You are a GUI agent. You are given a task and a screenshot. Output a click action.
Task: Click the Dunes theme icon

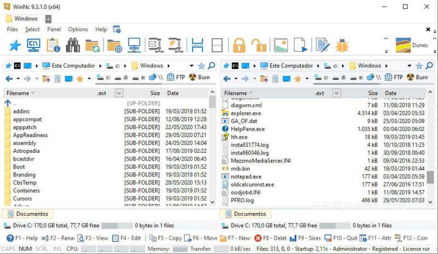click(x=403, y=45)
